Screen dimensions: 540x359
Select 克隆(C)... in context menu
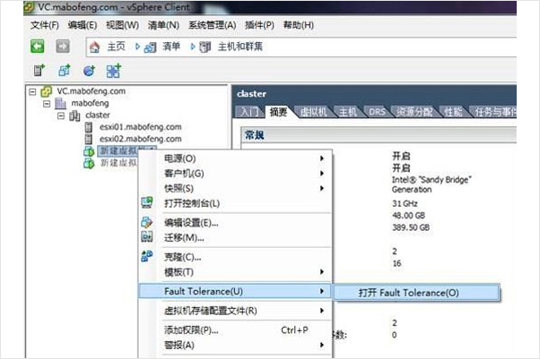point(235,257)
